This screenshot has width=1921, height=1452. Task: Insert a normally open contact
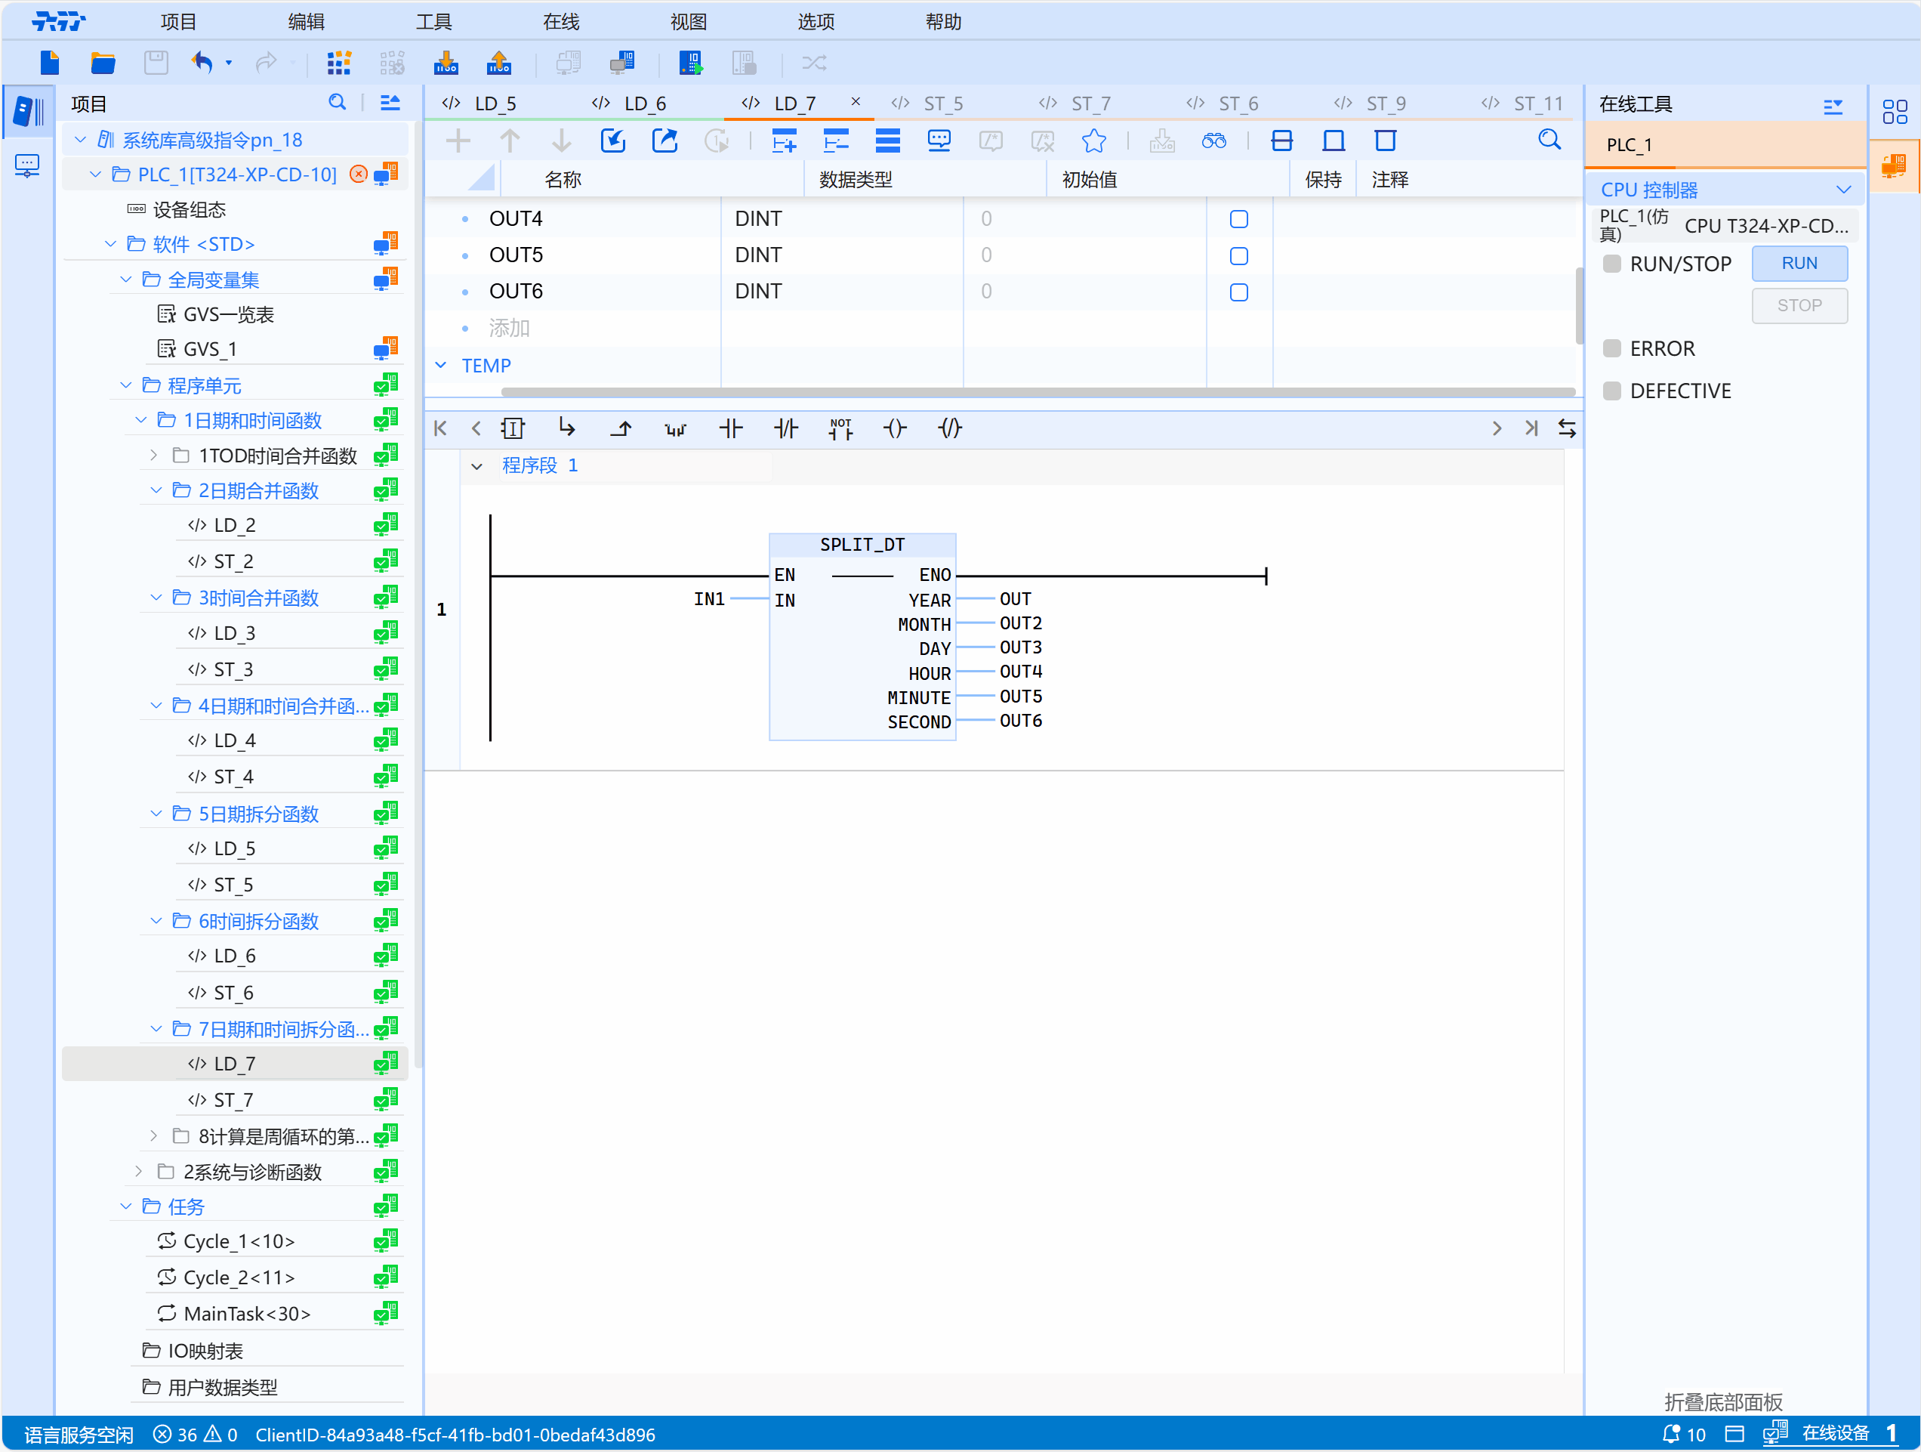tap(730, 428)
